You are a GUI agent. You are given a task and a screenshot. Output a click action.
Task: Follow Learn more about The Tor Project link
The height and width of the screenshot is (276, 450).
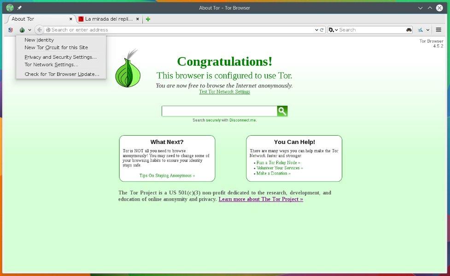[261, 199]
